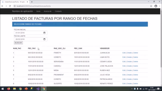Select CESAR OJEDA vendor cell
This screenshot has height=91, width=162.
pyautogui.click(x=106, y=62)
